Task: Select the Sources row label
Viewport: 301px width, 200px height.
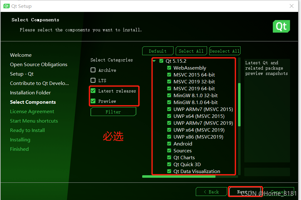Action: pos(183,151)
